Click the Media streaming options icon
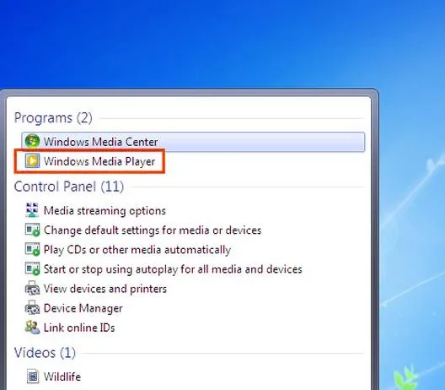This screenshot has width=445, height=390. coord(32,210)
